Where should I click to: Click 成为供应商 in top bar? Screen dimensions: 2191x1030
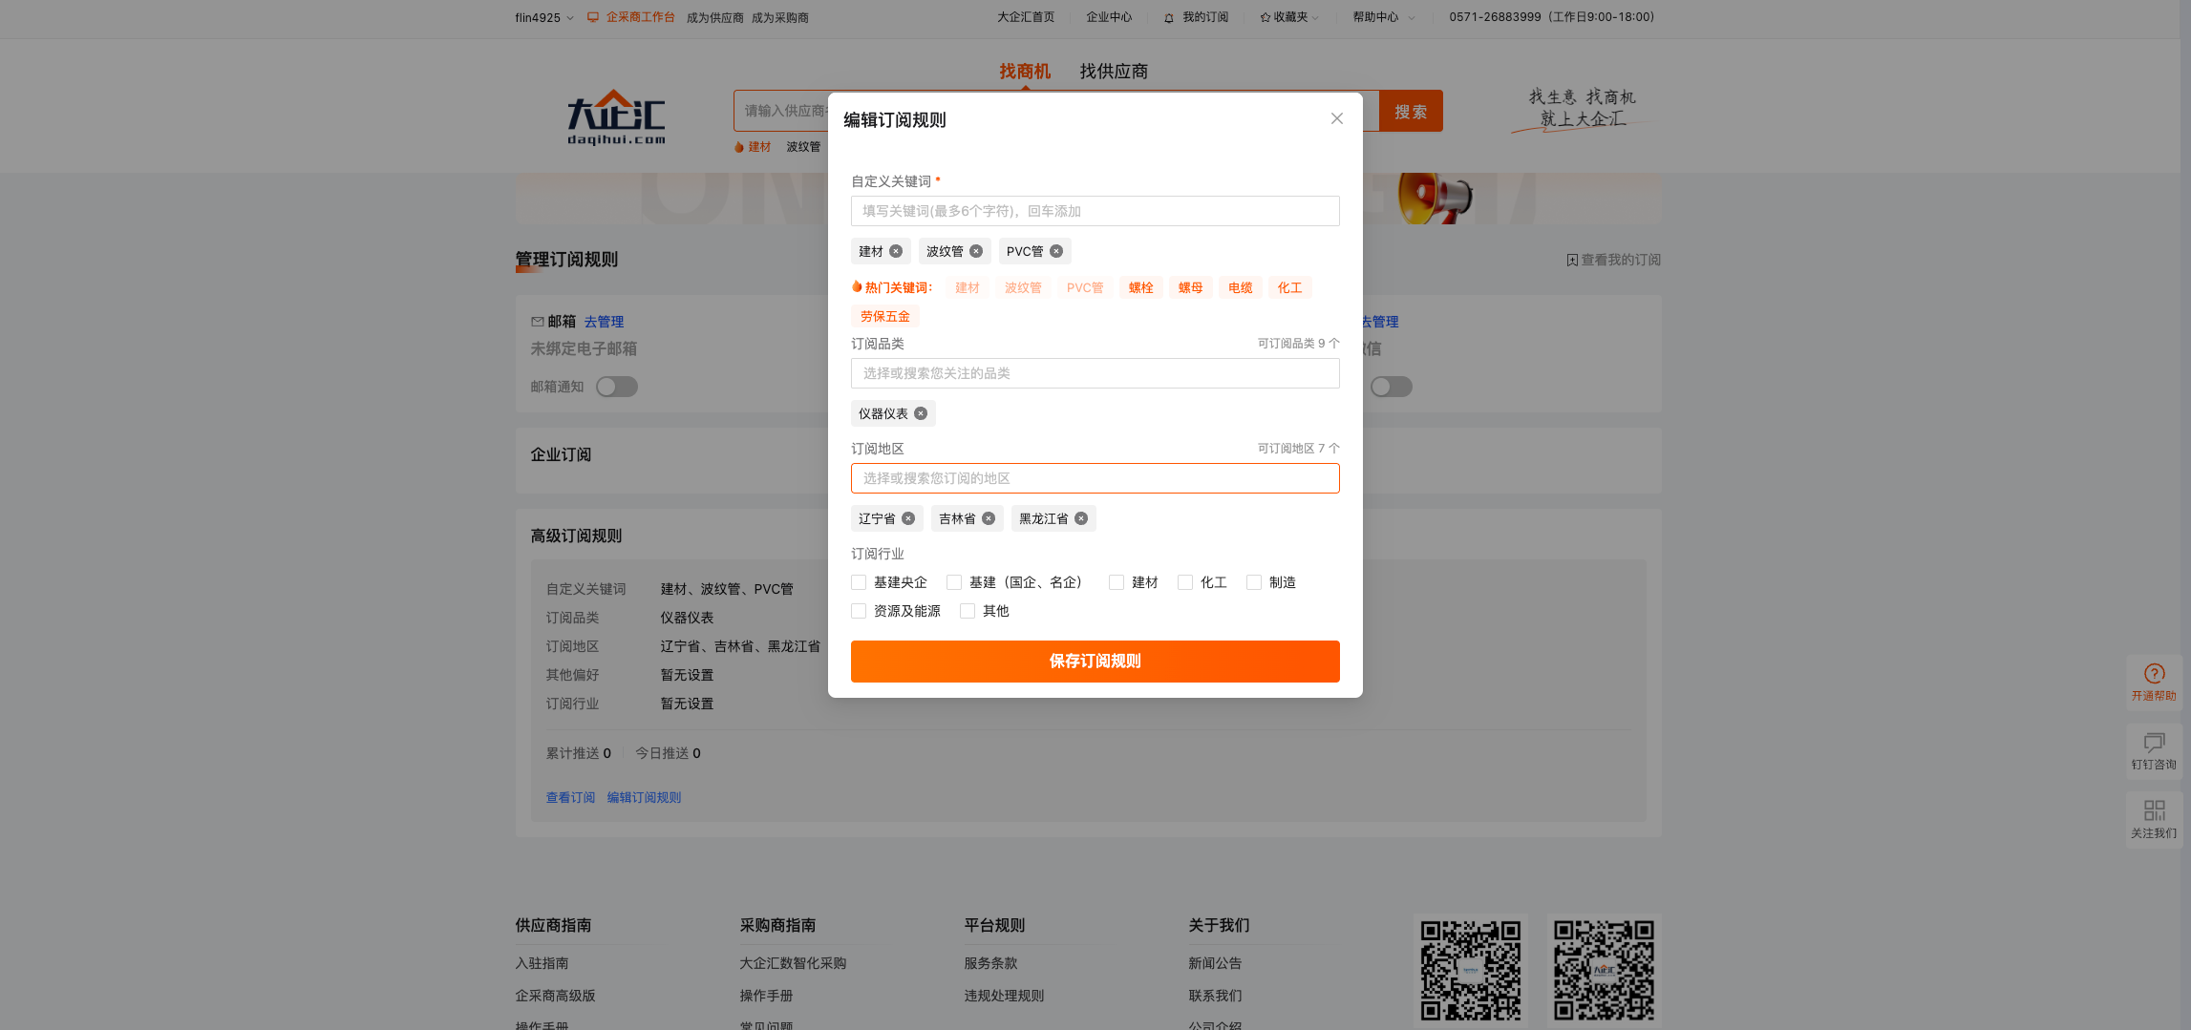click(714, 18)
